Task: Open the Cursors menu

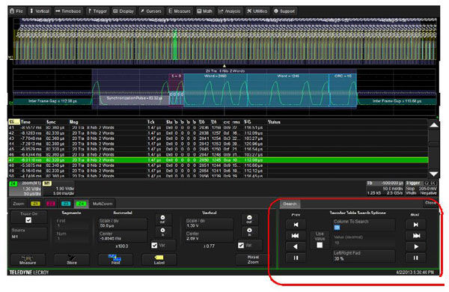Action: pos(151,11)
